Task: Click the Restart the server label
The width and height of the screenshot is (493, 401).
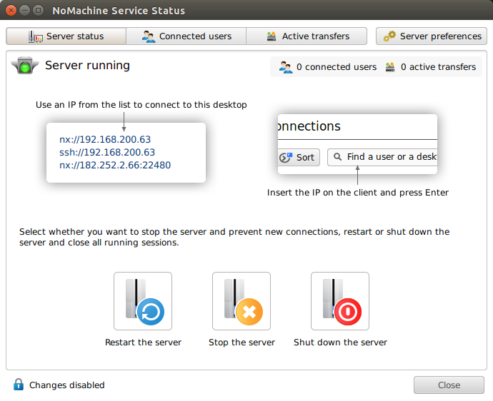Action: click(143, 342)
